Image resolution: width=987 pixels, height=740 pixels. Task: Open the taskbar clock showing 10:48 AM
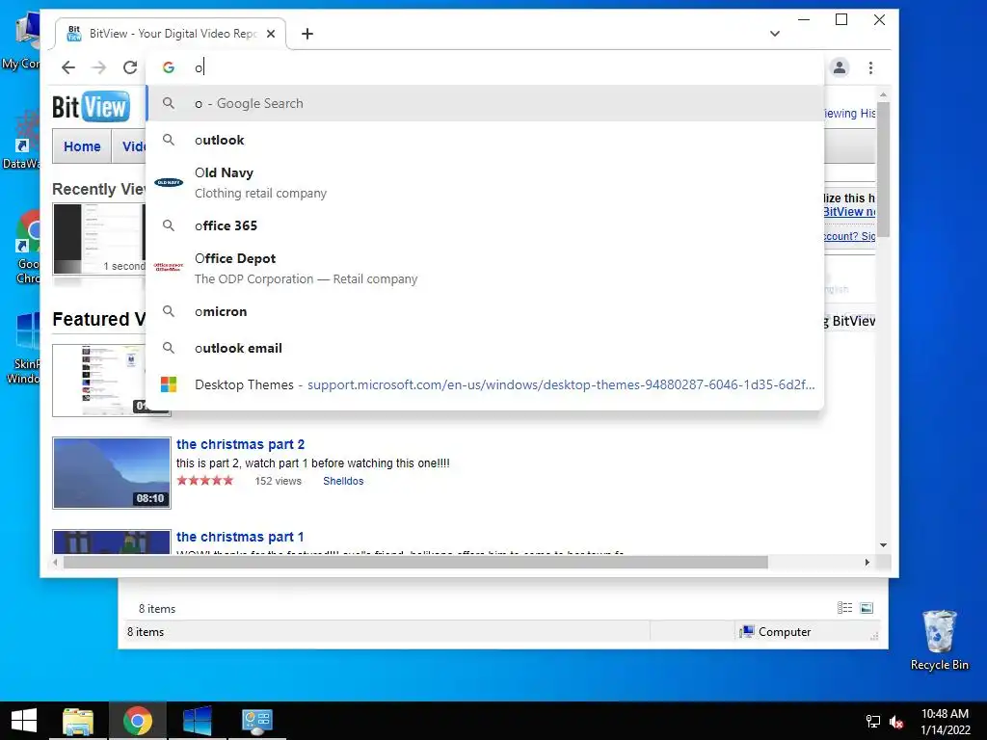(x=946, y=721)
